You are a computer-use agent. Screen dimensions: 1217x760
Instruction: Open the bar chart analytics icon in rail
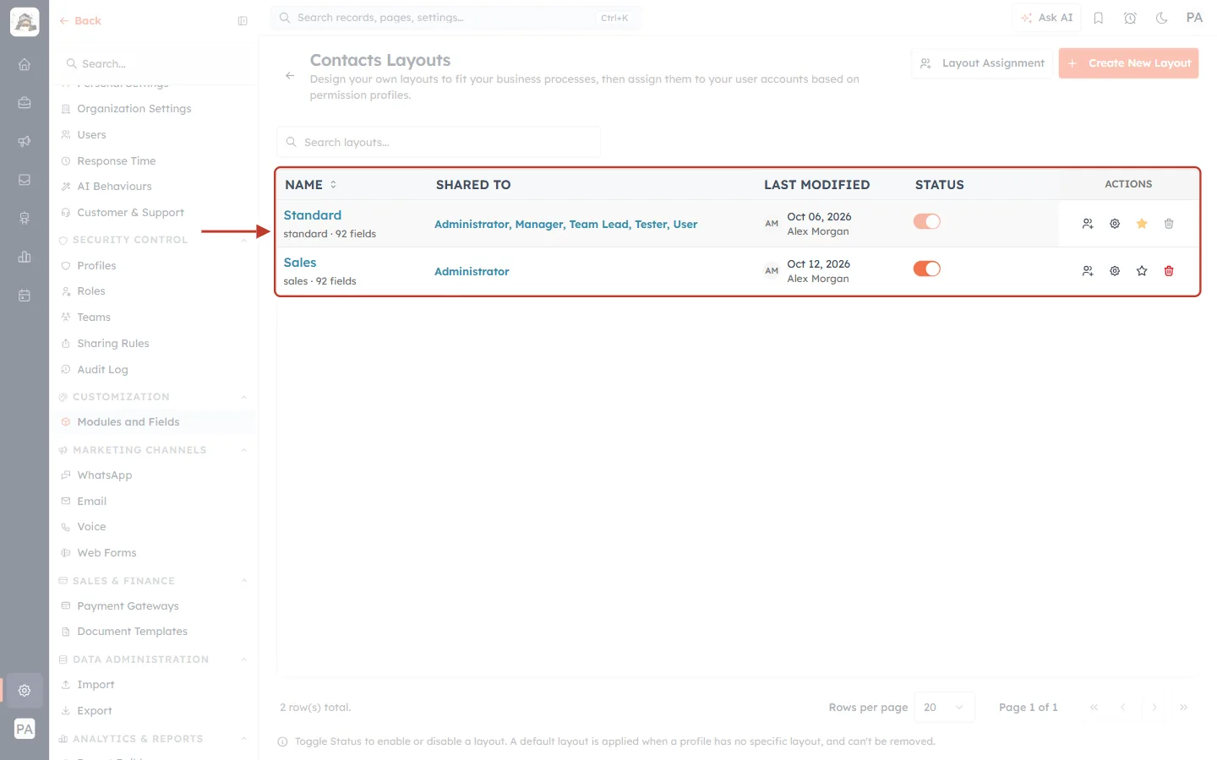[25, 257]
